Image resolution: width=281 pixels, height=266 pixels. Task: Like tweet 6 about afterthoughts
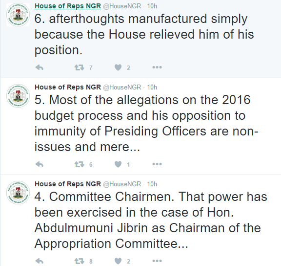pos(118,67)
